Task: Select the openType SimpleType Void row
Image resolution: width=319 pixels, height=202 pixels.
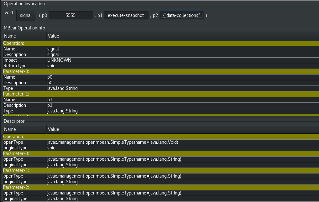Action: point(94,142)
